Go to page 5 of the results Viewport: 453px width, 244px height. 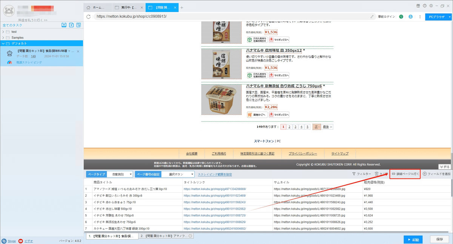pos(308,127)
